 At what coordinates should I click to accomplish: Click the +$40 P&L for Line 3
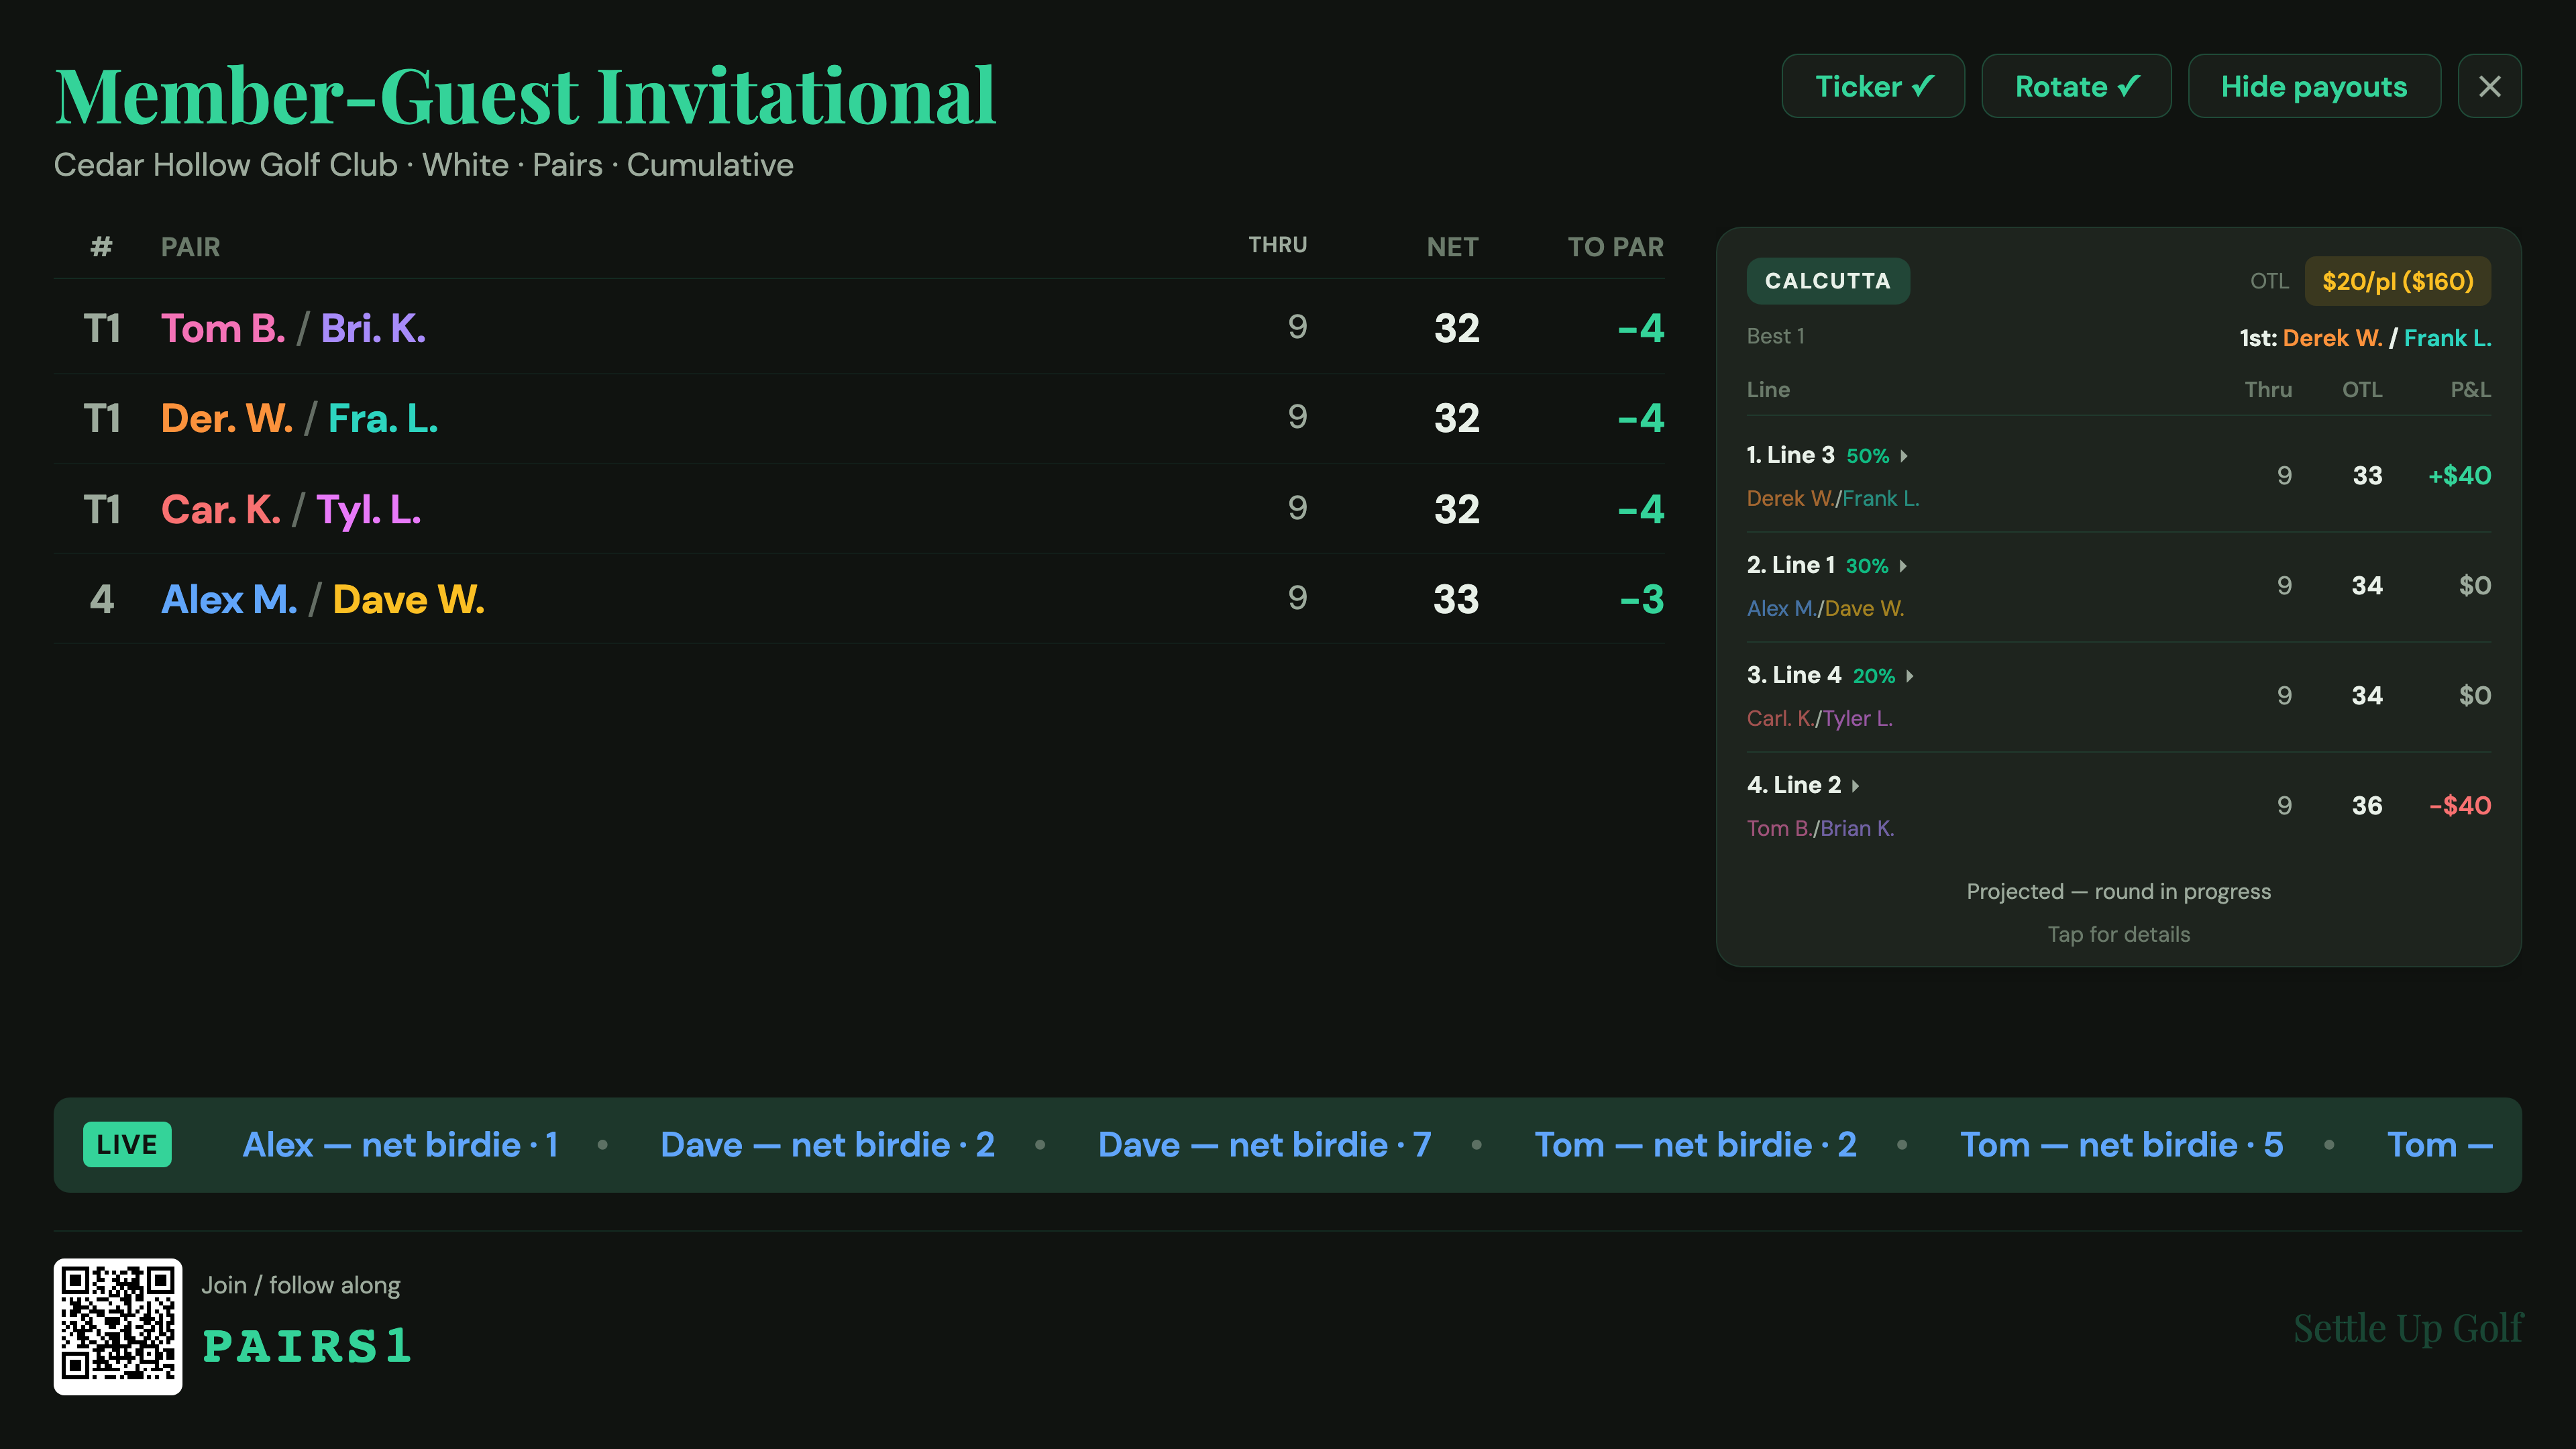pyautogui.click(x=2459, y=475)
